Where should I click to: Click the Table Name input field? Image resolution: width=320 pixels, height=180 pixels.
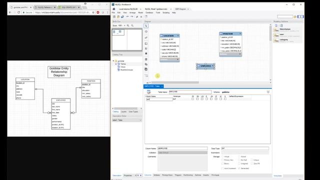[x=190, y=92]
